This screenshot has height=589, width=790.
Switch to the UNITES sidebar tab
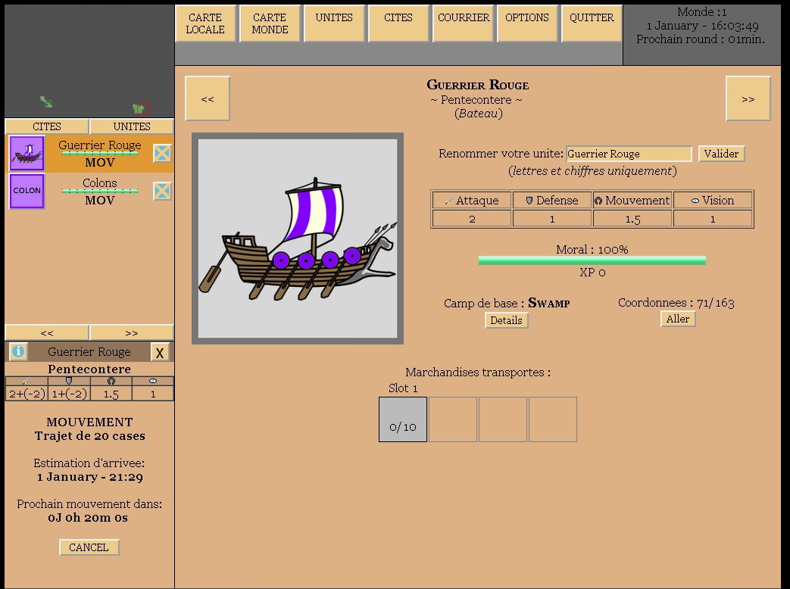132,126
